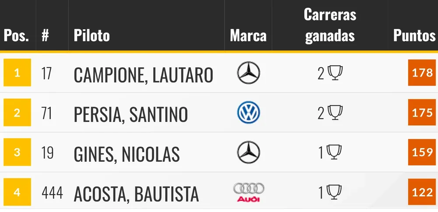Click the Marca column header
Image resolution: width=438 pixels, height=212 pixels.
tap(248, 35)
